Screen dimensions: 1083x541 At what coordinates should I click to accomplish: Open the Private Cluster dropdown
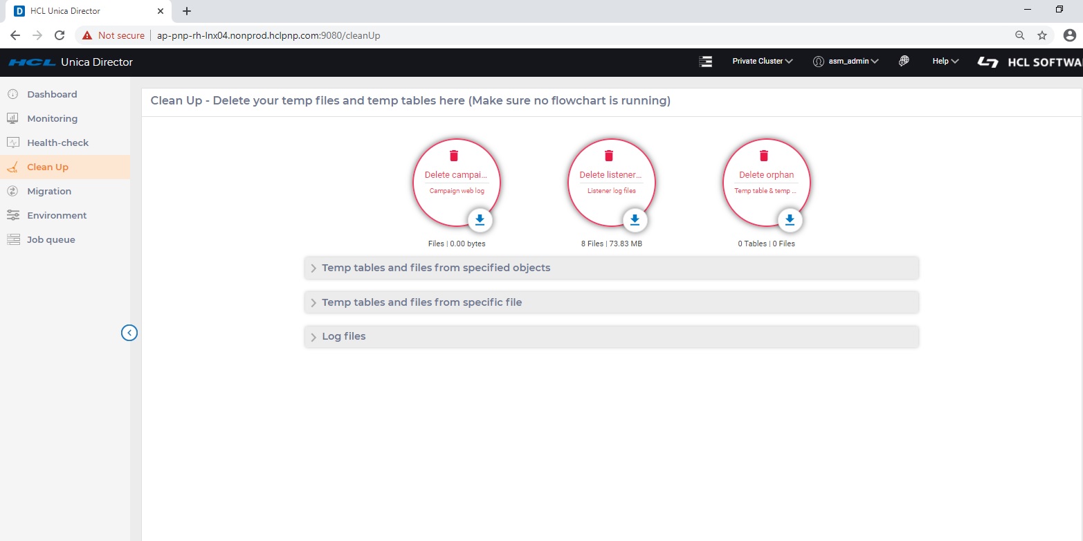click(763, 61)
